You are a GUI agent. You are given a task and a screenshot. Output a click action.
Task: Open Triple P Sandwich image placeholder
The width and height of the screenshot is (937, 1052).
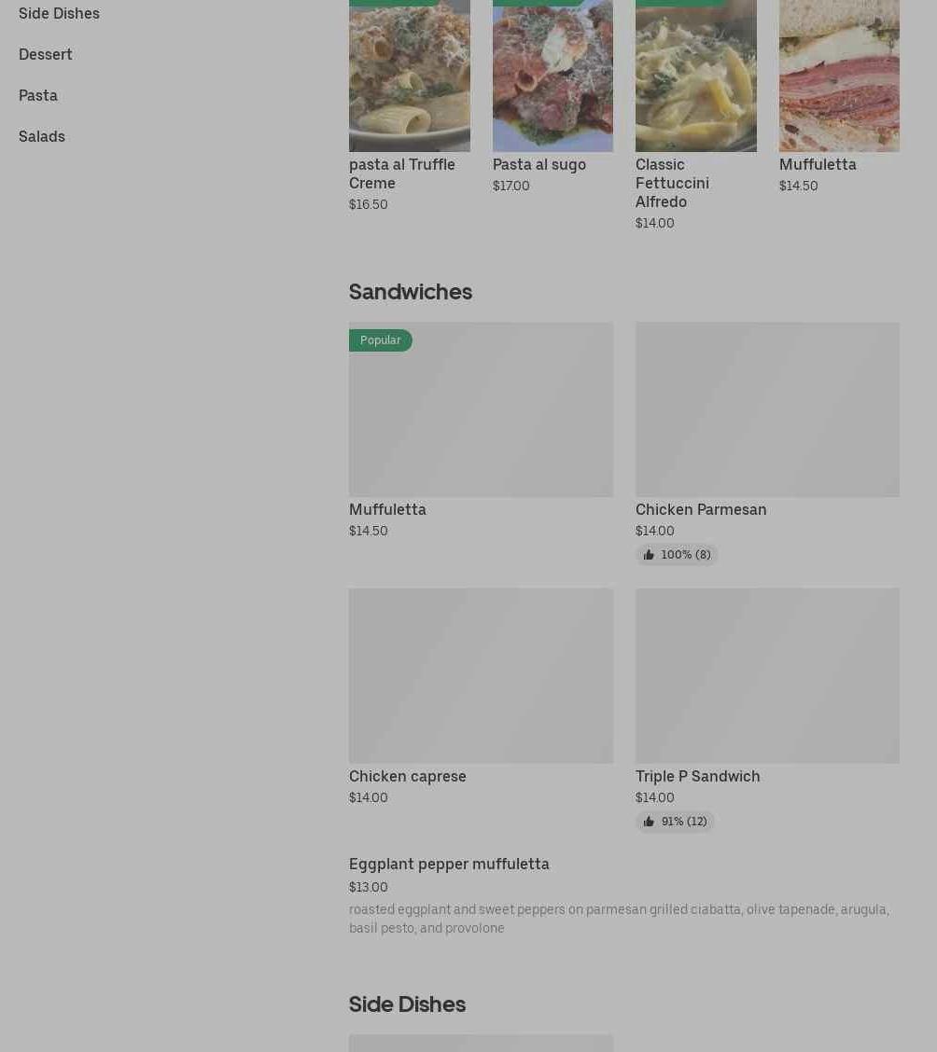pos(767,676)
